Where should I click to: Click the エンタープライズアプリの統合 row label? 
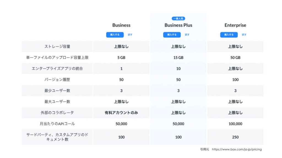57,69
